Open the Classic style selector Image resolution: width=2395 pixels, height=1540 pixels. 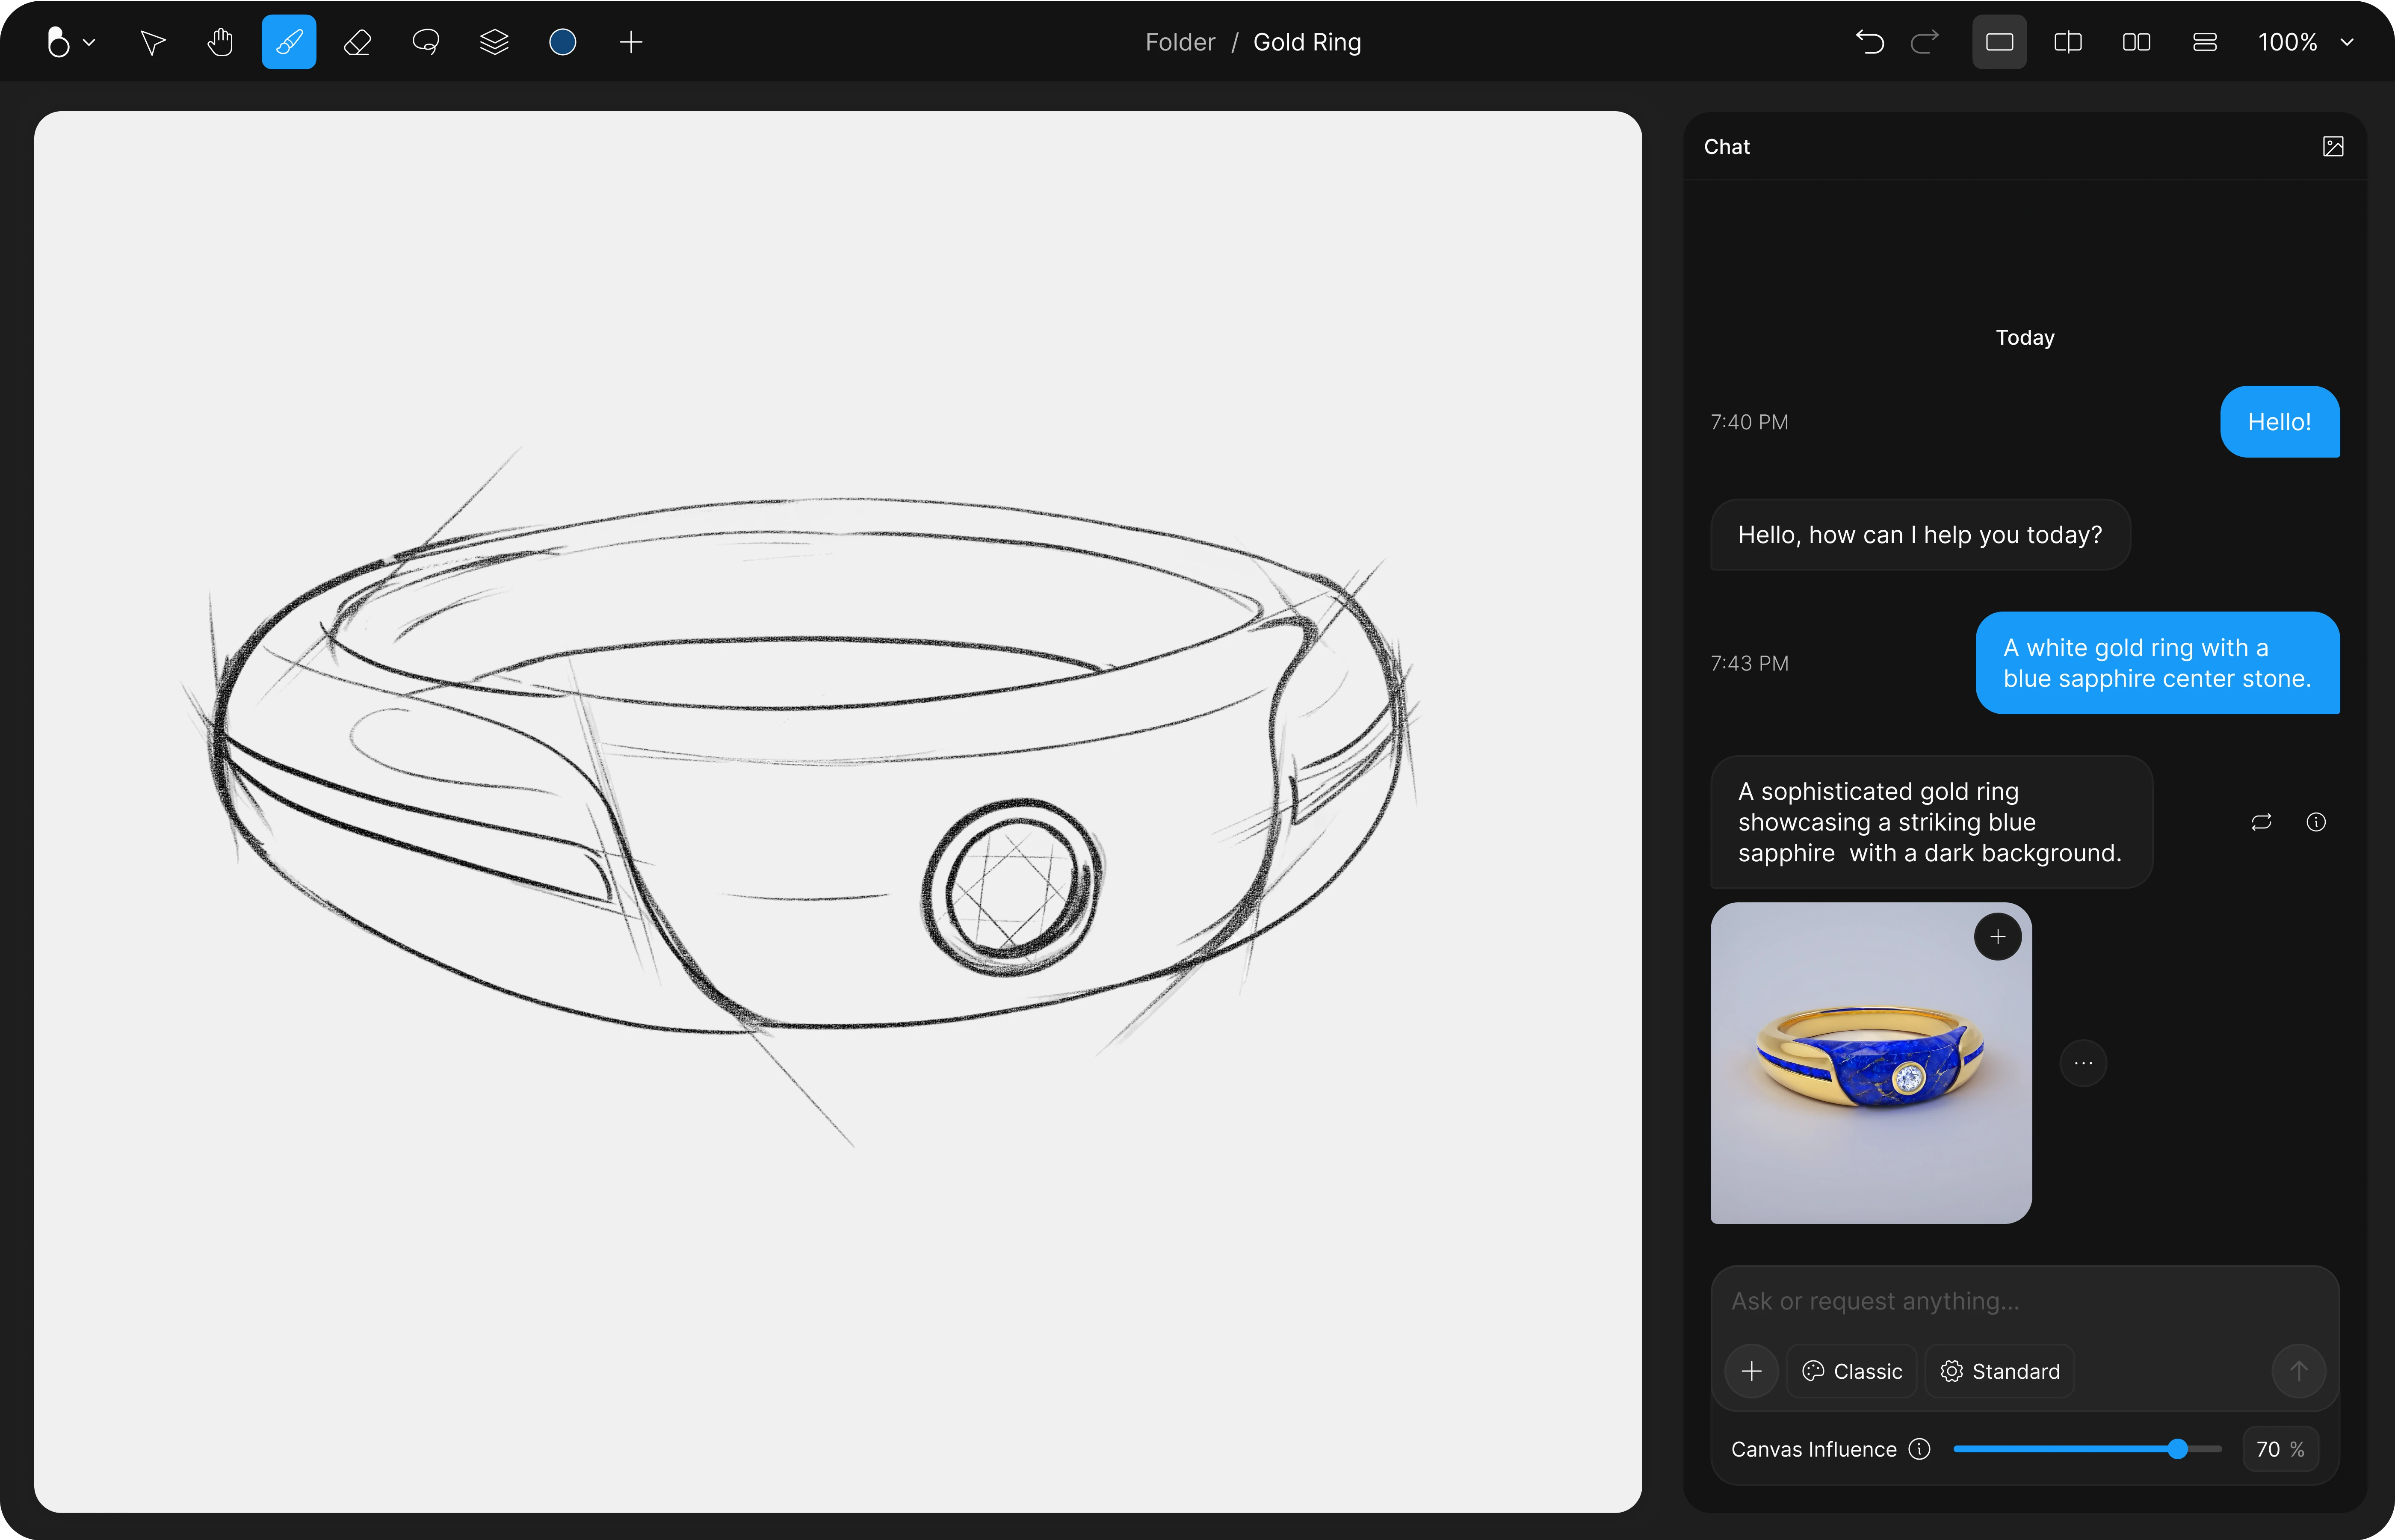[1852, 1371]
